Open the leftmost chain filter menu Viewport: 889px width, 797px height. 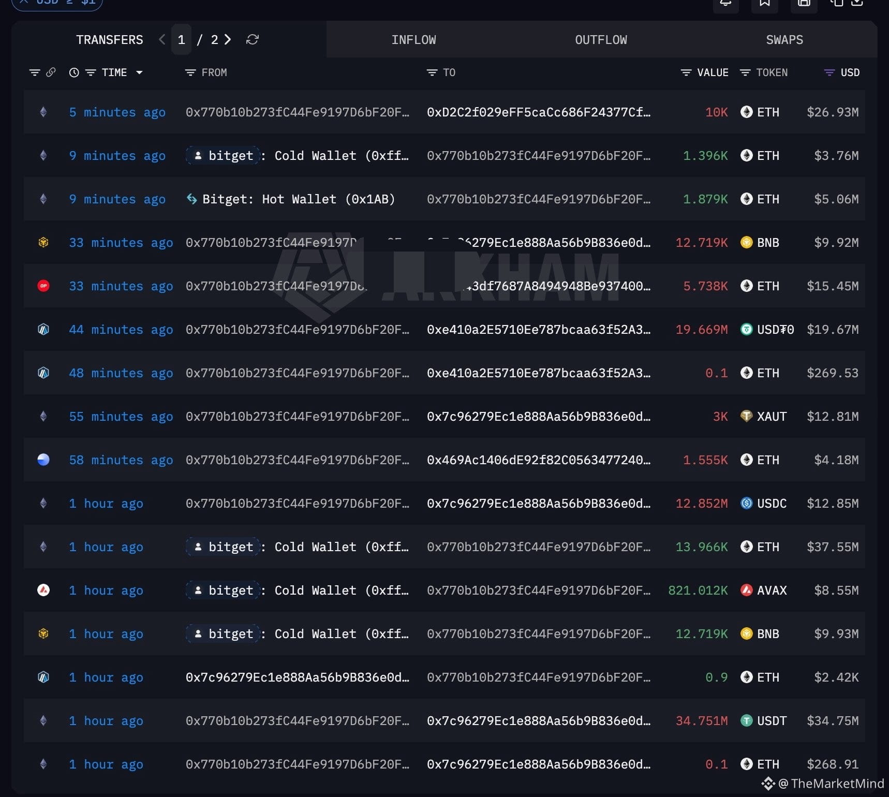pyautogui.click(x=35, y=72)
